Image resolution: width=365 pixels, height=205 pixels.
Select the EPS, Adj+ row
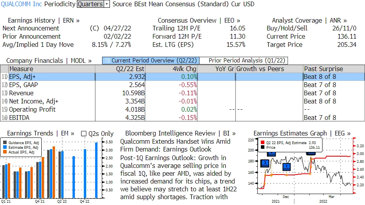pos(182,77)
